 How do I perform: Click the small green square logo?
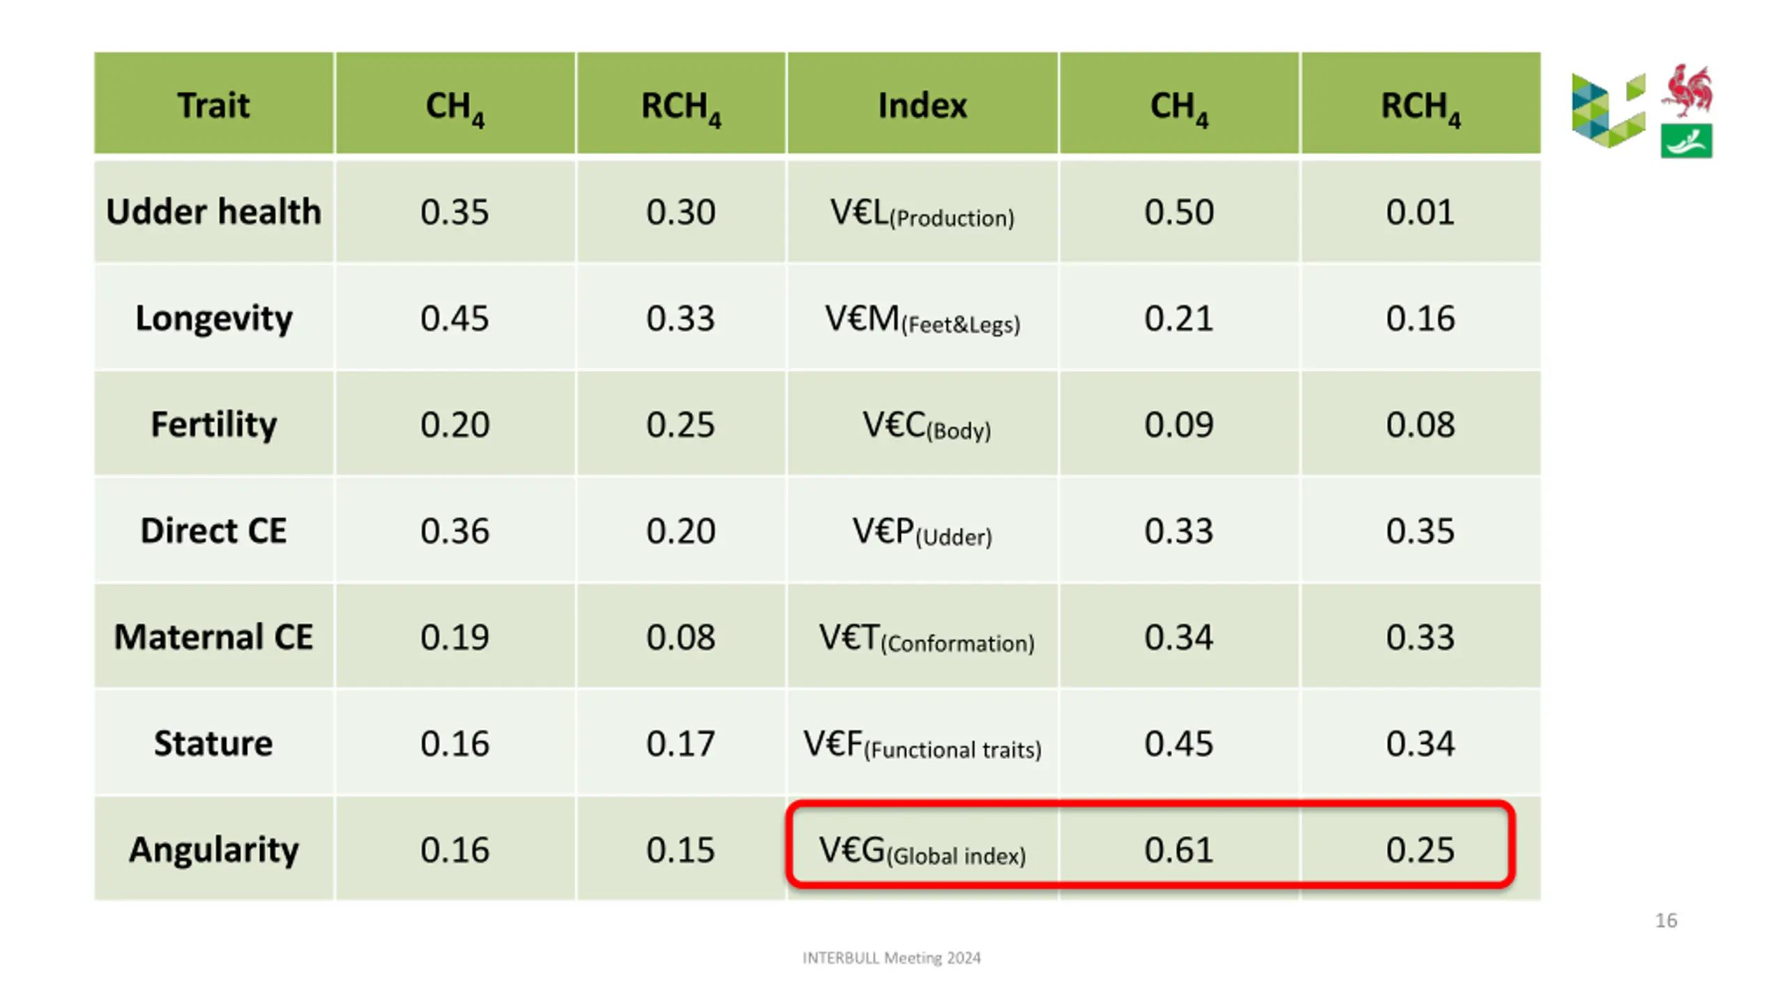click(x=1686, y=141)
